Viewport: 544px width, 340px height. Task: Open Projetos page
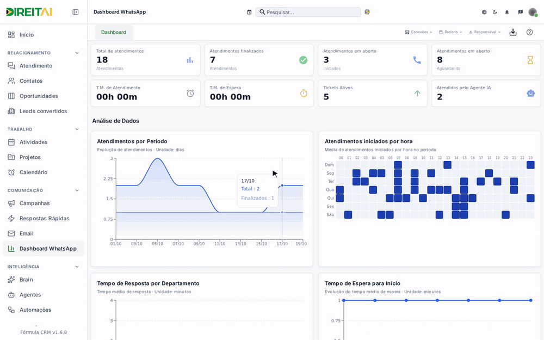coord(44,157)
